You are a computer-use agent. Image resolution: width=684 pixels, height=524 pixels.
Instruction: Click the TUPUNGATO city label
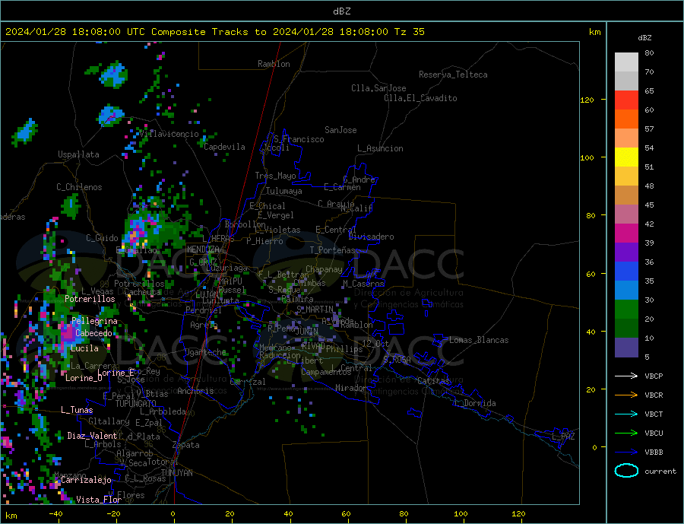point(135,404)
